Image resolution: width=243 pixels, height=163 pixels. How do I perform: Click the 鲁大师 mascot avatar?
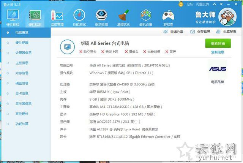227,17
